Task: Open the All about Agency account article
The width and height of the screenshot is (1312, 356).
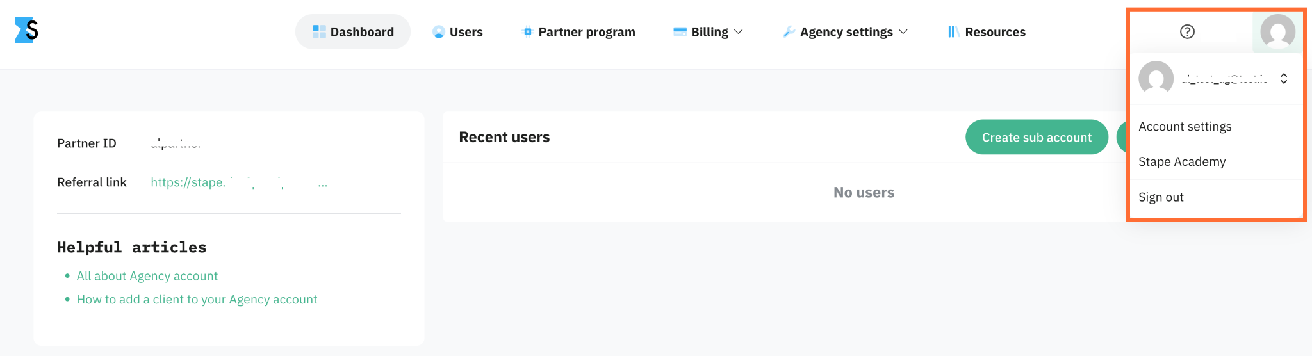Action: point(147,276)
